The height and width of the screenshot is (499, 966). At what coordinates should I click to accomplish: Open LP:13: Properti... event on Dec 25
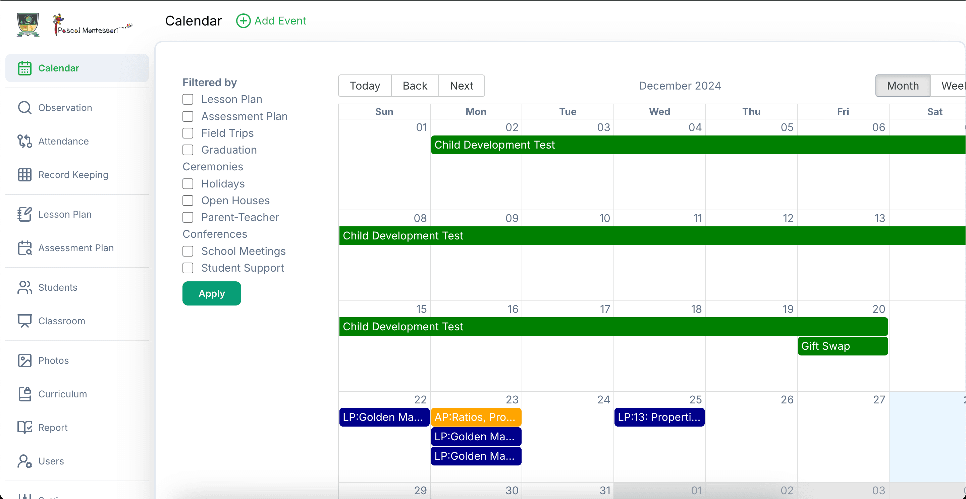(x=659, y=417)
